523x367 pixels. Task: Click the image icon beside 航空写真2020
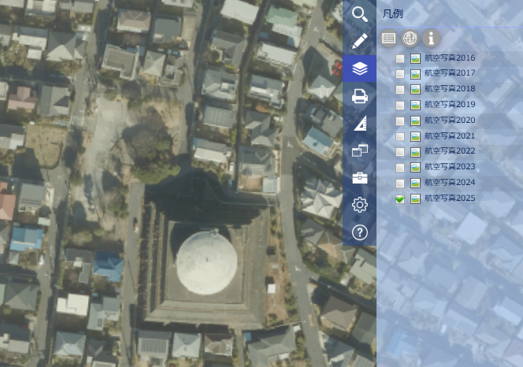tap(415, 120)
